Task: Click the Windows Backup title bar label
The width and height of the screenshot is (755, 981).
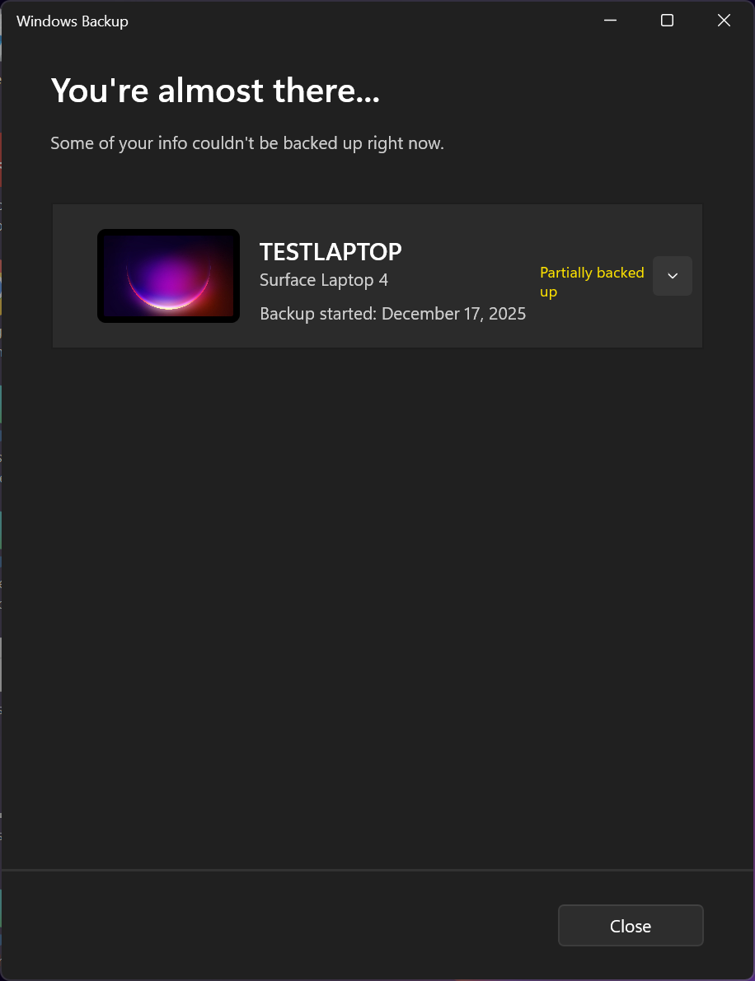Action: [x=72, y=21]
